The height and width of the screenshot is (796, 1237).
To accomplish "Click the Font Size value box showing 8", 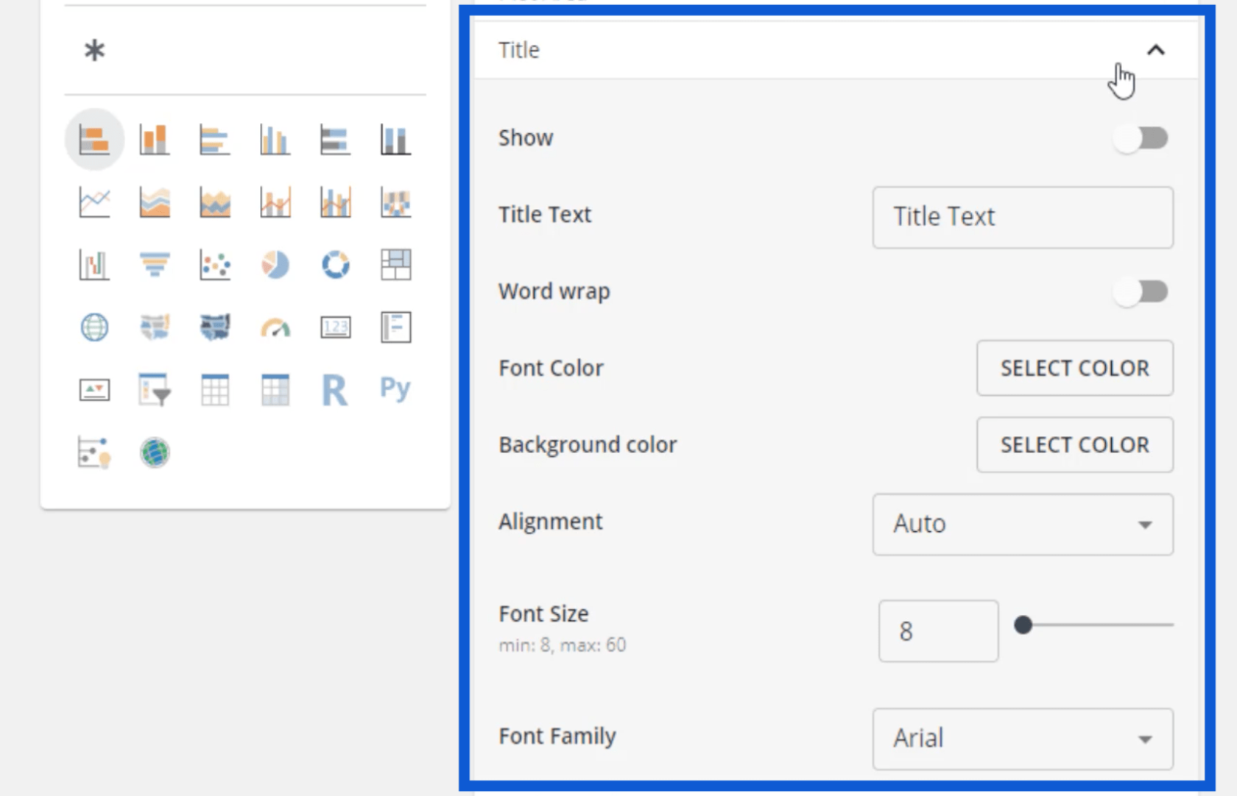I will tap(938, 631).
